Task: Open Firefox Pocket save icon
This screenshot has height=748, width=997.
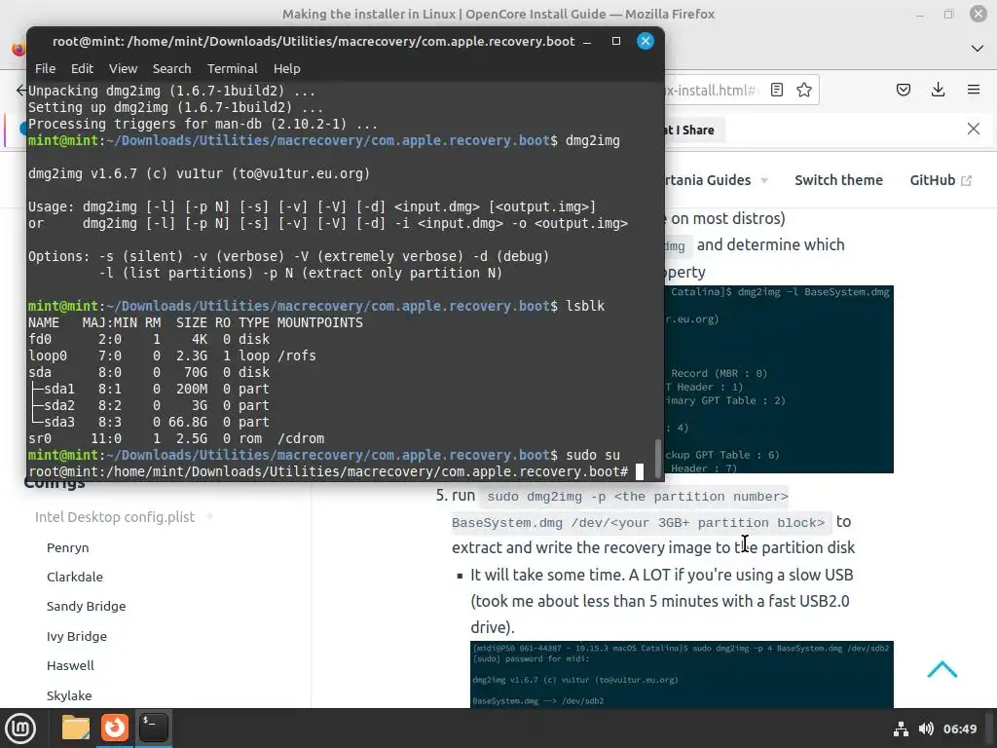Action: click(x=904, y=90)
